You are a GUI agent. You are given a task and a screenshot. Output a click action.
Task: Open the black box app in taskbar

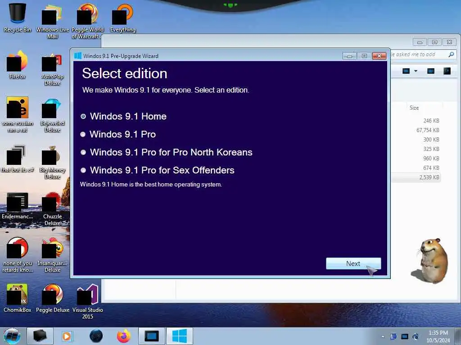[40, 336]
